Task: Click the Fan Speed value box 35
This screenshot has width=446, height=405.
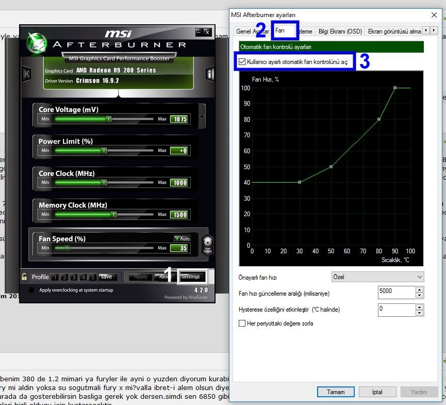Action: [x=180, y=248]
